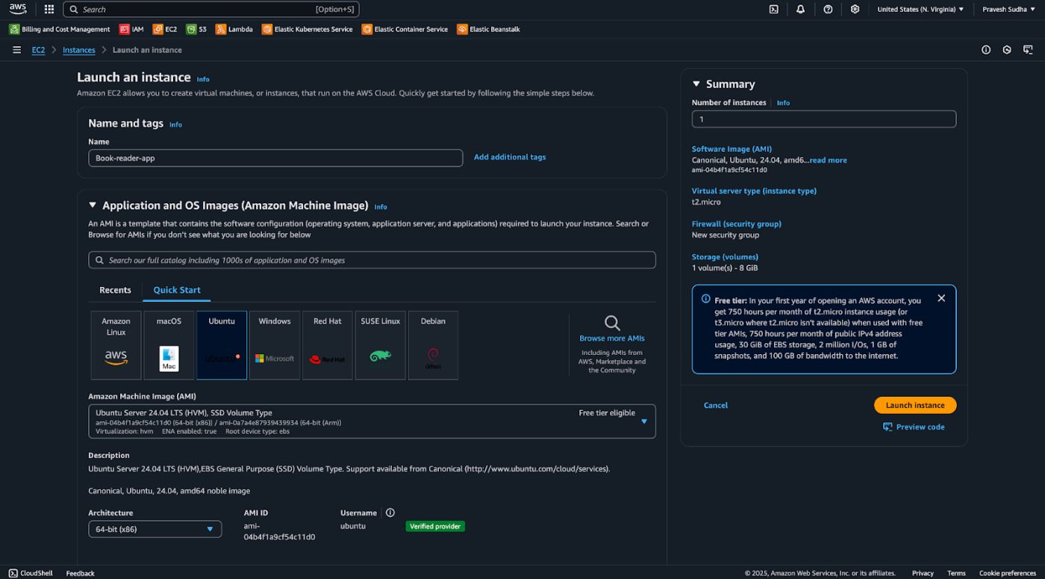Open the Software Image (AMI) summary link
The height and width of the screenshot is (579, 1045).
point(731,149)
